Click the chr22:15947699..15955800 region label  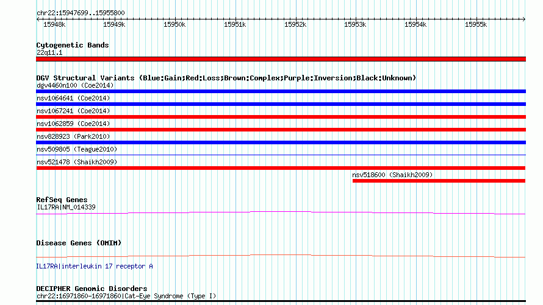click(x=81, y=13)
